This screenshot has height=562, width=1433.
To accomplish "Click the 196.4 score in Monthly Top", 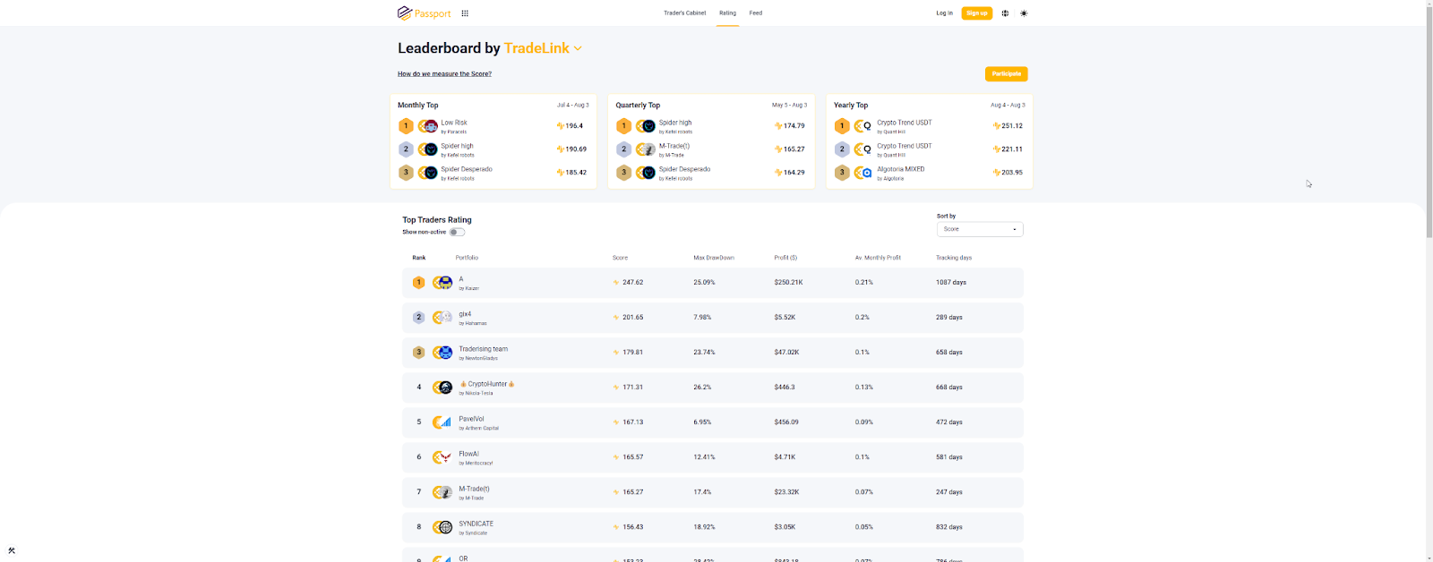I will 573,126.
